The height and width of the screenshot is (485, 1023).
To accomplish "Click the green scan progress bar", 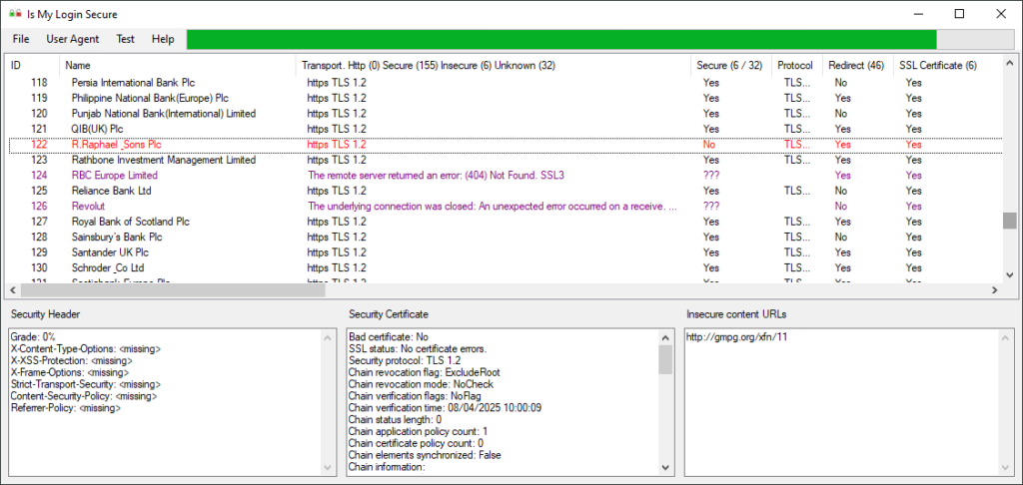I will [561, 39].
